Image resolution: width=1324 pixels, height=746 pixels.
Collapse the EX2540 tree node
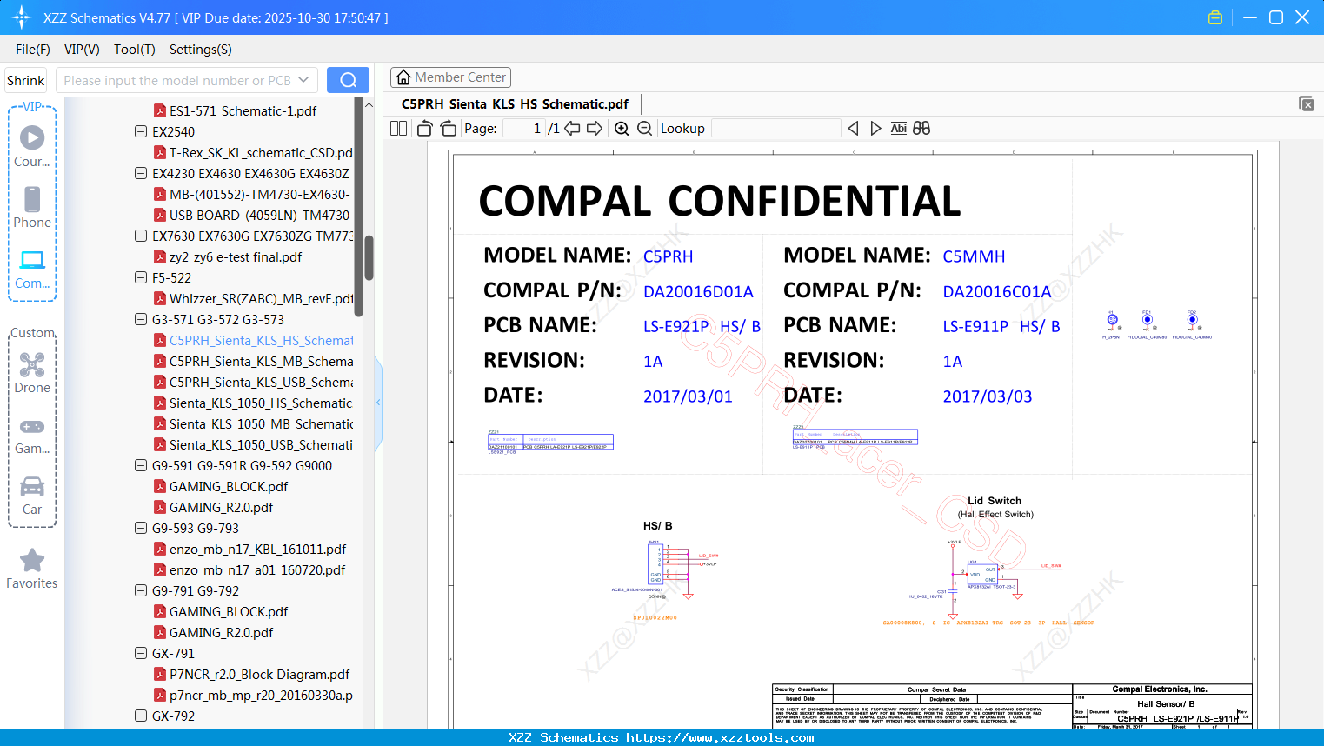point(141,131)
